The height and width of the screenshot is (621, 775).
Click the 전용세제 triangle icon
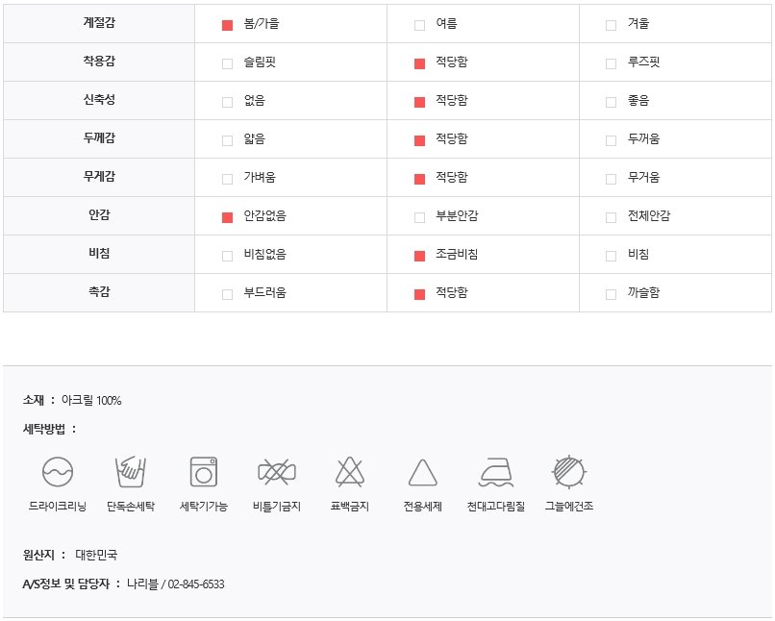pyautogui.click(x=423, y=473)
